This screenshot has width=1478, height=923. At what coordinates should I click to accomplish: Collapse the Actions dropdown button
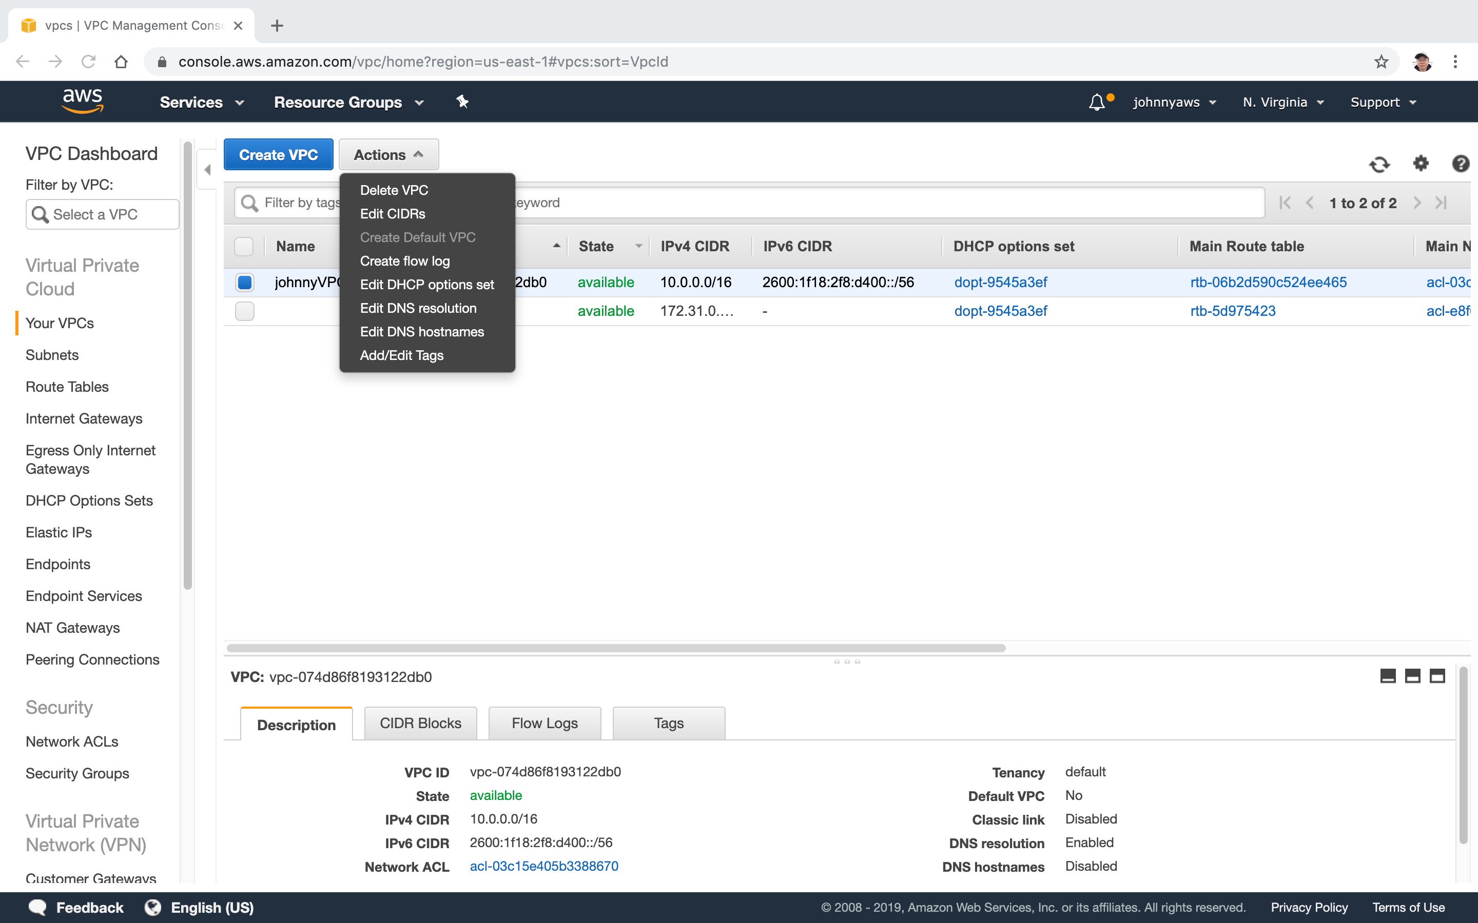(x=388, y=154)
